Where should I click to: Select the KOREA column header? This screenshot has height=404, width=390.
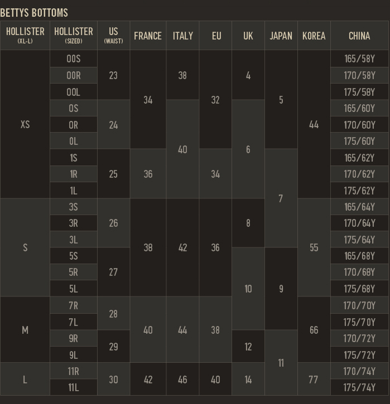click(314, 36)
